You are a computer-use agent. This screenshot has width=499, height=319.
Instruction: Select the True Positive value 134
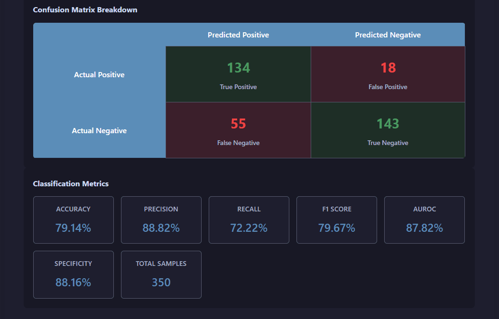point(239,68)
